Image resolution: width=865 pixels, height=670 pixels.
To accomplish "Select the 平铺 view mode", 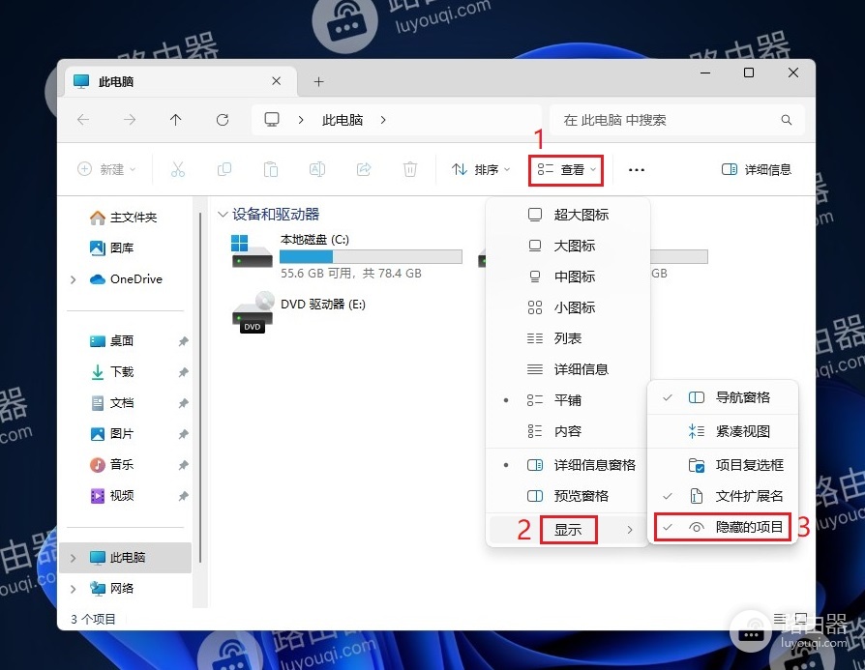I will tap(568, 400).
